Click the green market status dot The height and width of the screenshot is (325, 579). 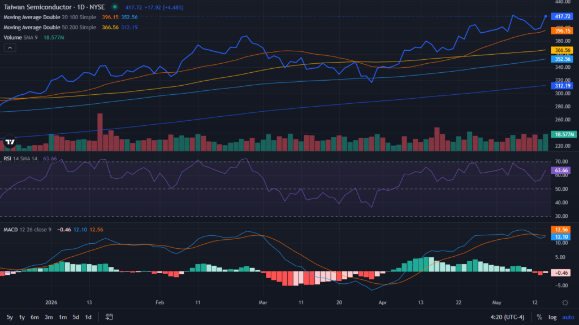(x=115, y=7)
